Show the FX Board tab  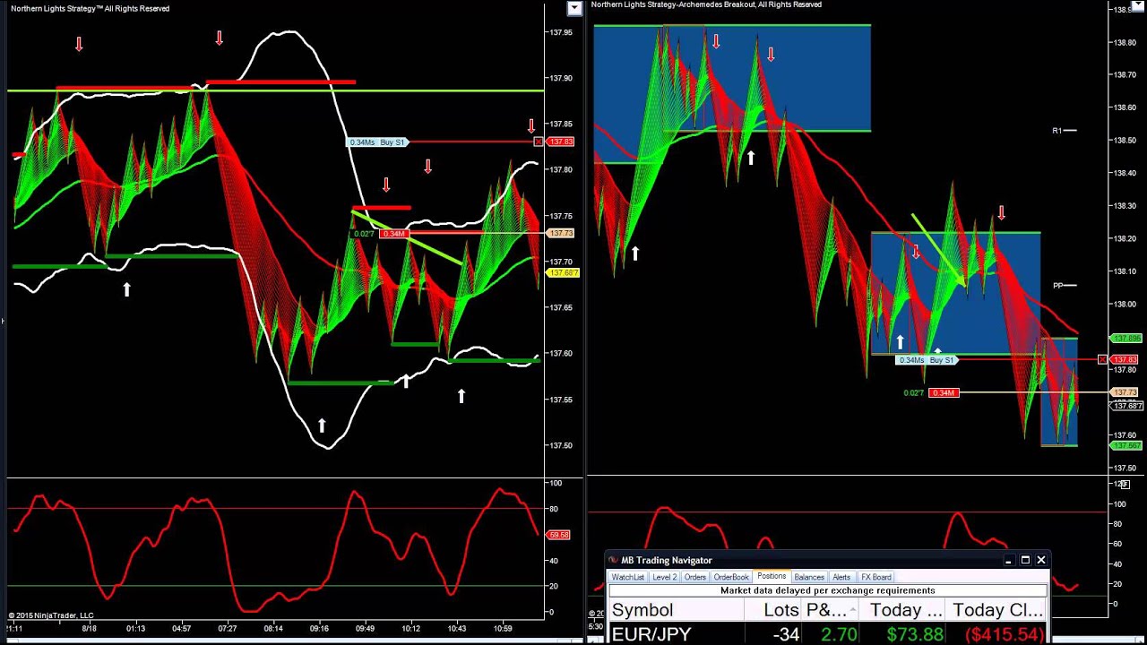875,577
